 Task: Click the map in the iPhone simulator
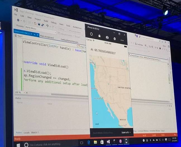click(x=111, y=91)
